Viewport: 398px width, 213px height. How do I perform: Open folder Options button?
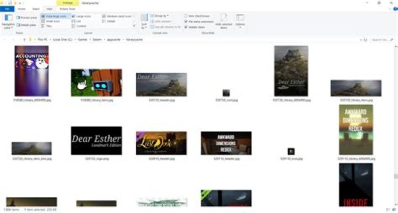240,22
